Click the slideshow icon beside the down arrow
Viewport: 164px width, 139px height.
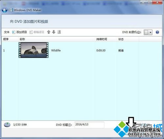(x=59, y=32)
